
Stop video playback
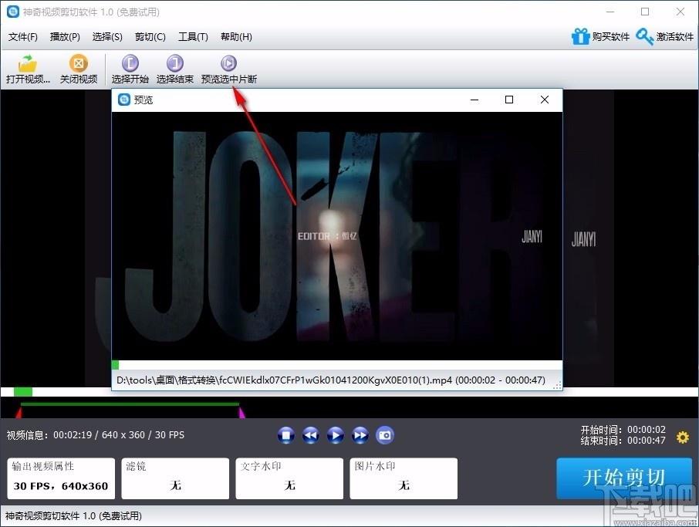click(285, 435)
